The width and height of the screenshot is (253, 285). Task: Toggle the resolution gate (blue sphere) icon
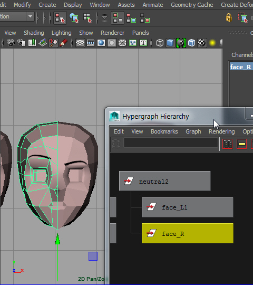101,43
